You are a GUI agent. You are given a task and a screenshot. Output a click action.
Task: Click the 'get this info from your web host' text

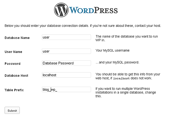(x=128, y=76)
